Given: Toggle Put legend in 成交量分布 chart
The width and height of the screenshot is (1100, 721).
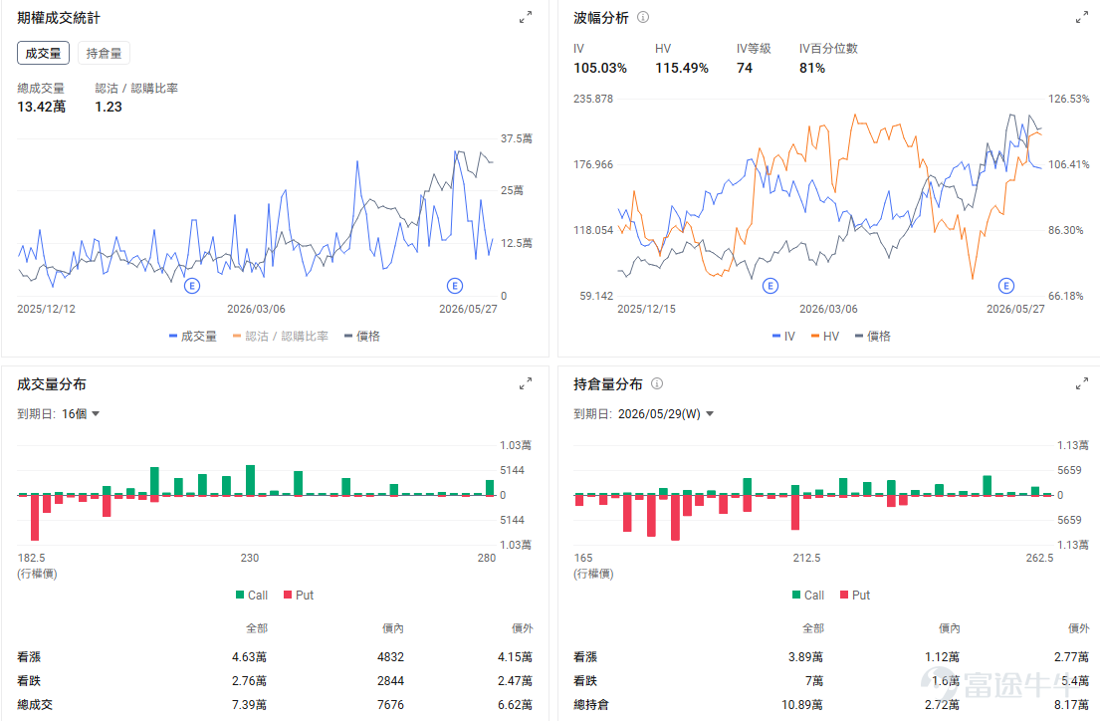Looking at the screenshot, I should pos(299,596).
